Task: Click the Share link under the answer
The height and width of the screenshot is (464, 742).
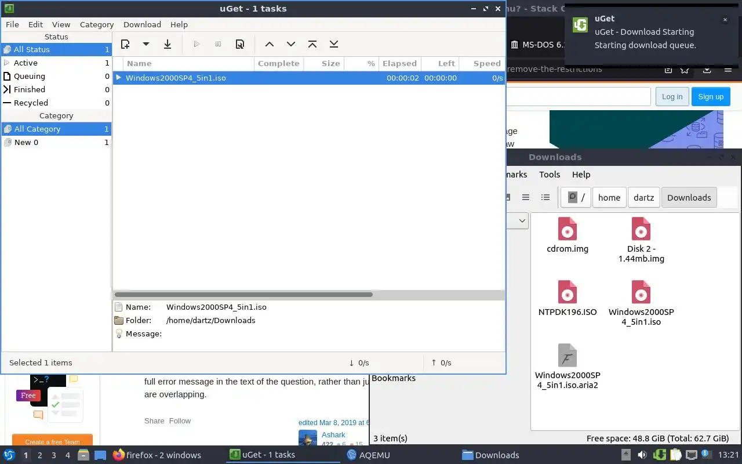Action: [154, 420]
